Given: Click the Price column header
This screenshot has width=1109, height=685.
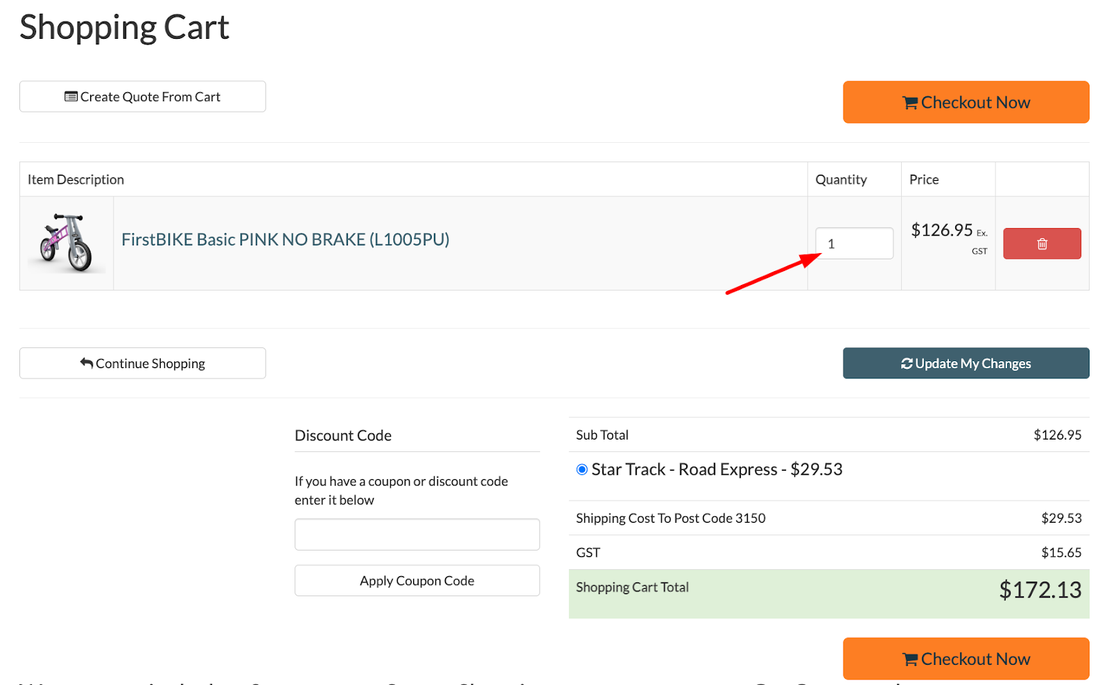Looking at the screenshot, I should [924, 180].
